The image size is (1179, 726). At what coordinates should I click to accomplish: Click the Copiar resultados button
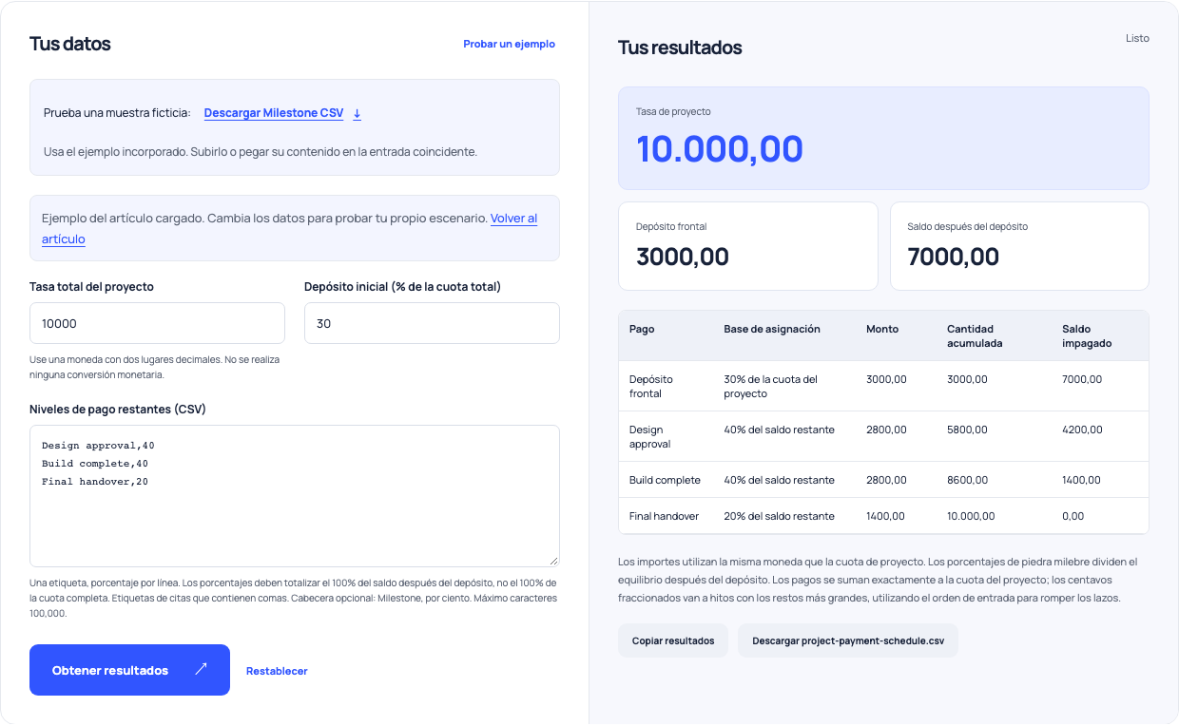[x=673, y=640]
